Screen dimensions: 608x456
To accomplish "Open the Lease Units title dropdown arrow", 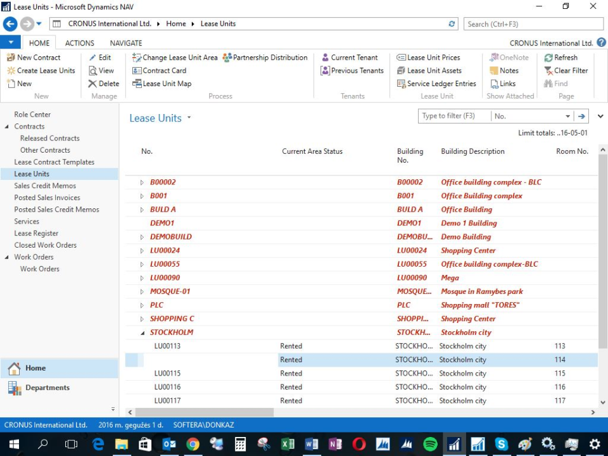I will 189,117.
